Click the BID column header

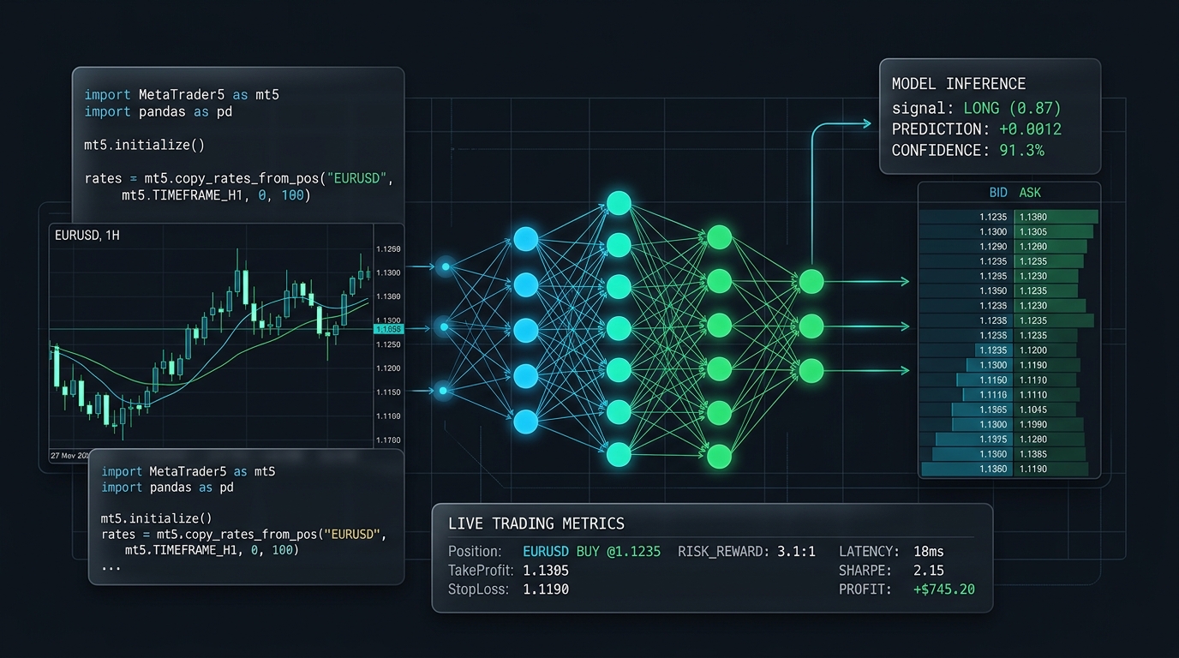point(998,193)
